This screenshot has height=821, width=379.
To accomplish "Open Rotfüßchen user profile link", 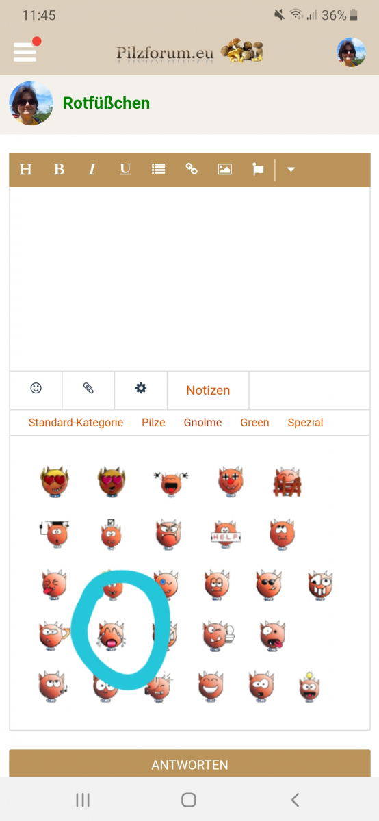I will coord(106,103).
